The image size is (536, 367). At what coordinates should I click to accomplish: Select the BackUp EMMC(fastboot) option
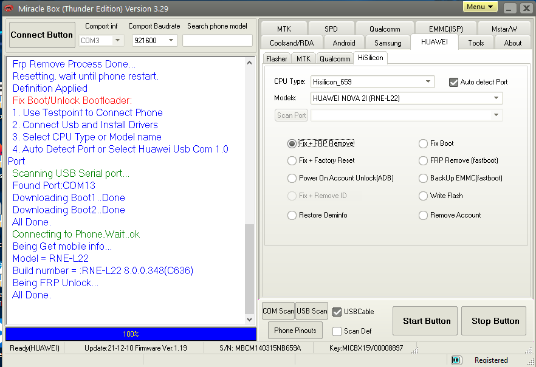coord(423,178)
